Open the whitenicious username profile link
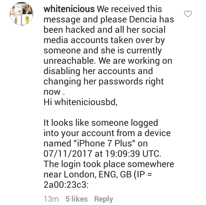The image size is (206, 205). pos(69,9)
